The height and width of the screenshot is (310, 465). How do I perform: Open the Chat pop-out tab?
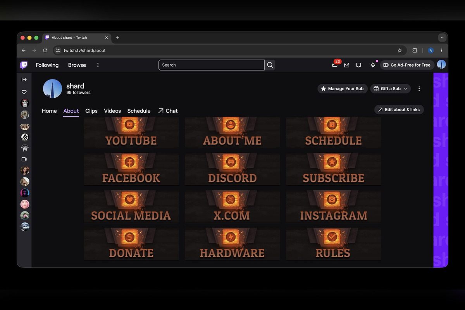168,111
